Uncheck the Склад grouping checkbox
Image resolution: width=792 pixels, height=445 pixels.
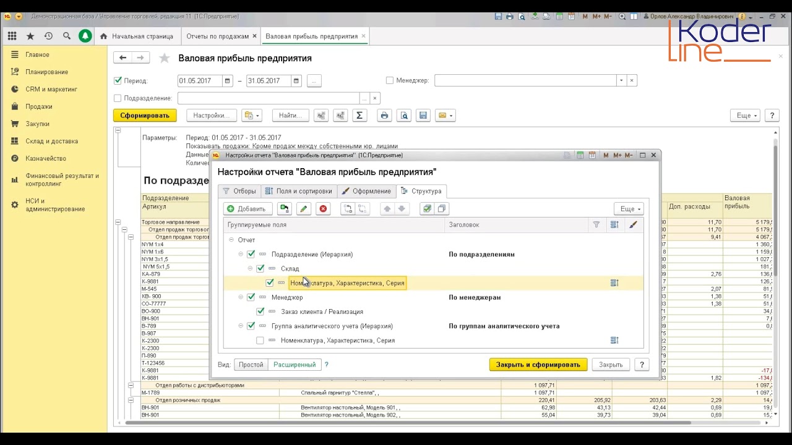260,269
